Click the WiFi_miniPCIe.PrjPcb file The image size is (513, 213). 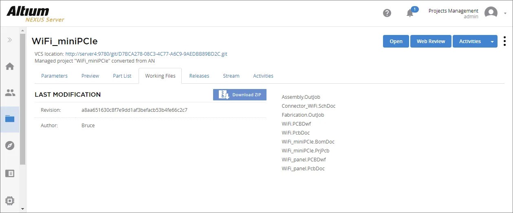click(x=306, y=151)
